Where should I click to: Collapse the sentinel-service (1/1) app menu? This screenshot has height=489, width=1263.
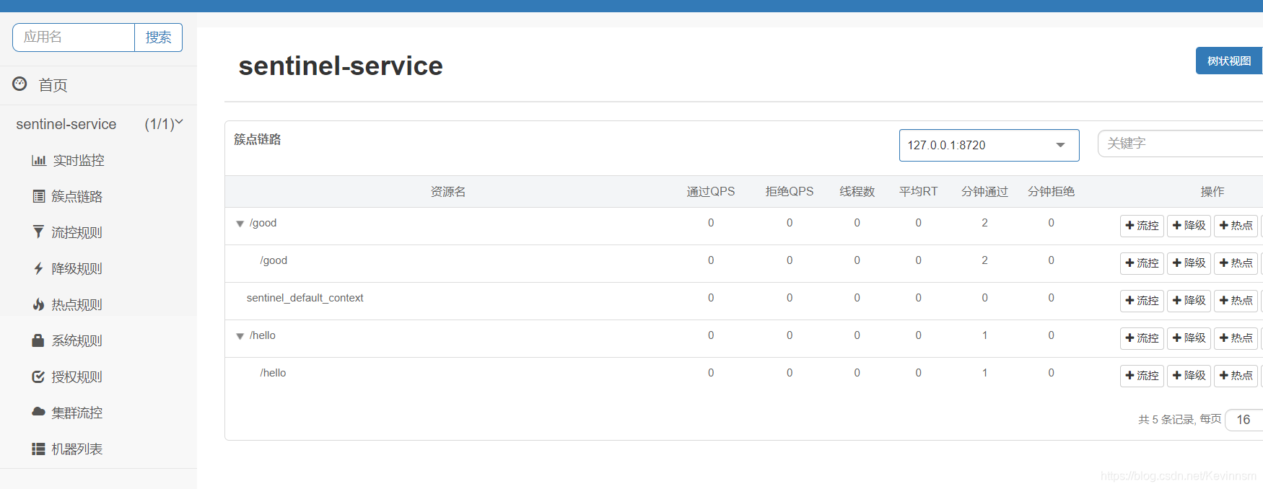tap(98, 124)
